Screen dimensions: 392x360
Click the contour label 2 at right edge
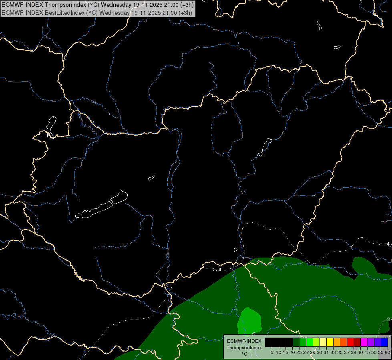(x=388, y=319)
